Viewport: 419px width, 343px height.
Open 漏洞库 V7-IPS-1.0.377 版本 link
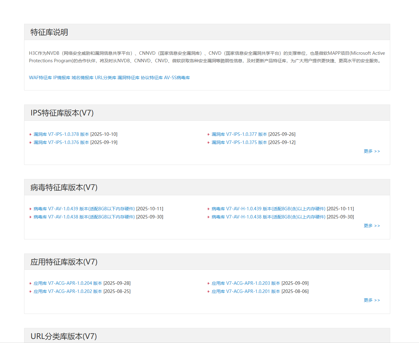(x=239, y=134)
